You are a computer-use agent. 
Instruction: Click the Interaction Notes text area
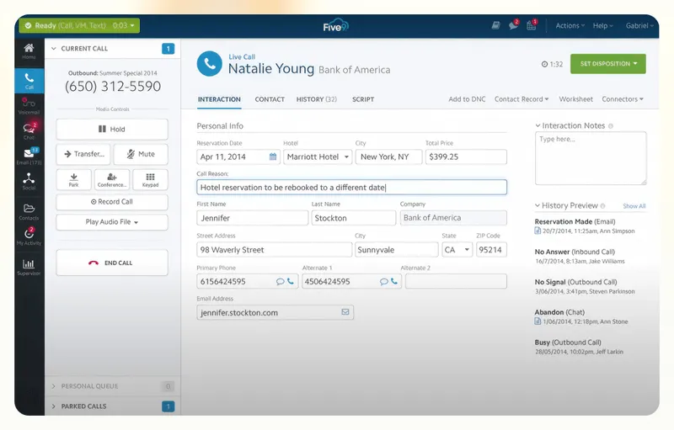[591, 158]
